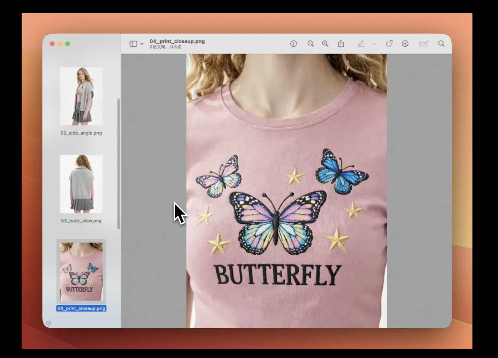Click the 04_print_closeup.png window title
This screenshot has width=498, height=358.
pyautogui.click(x=177, y=41)
